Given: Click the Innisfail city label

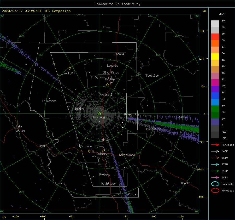Looking at the screenshot, I should click(105, 95).
